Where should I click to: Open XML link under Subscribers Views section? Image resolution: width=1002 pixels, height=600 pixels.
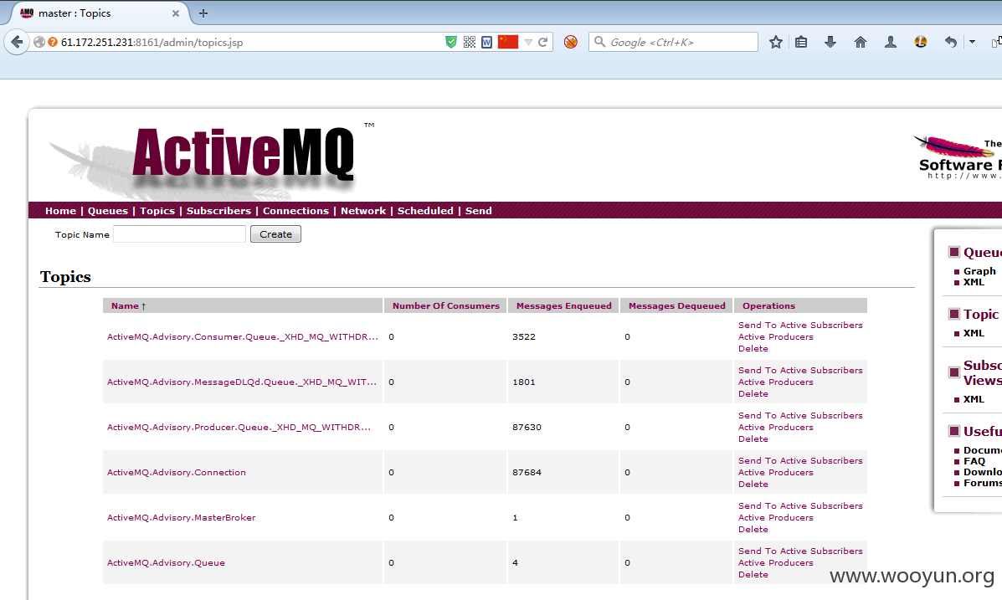pos(974,399)
